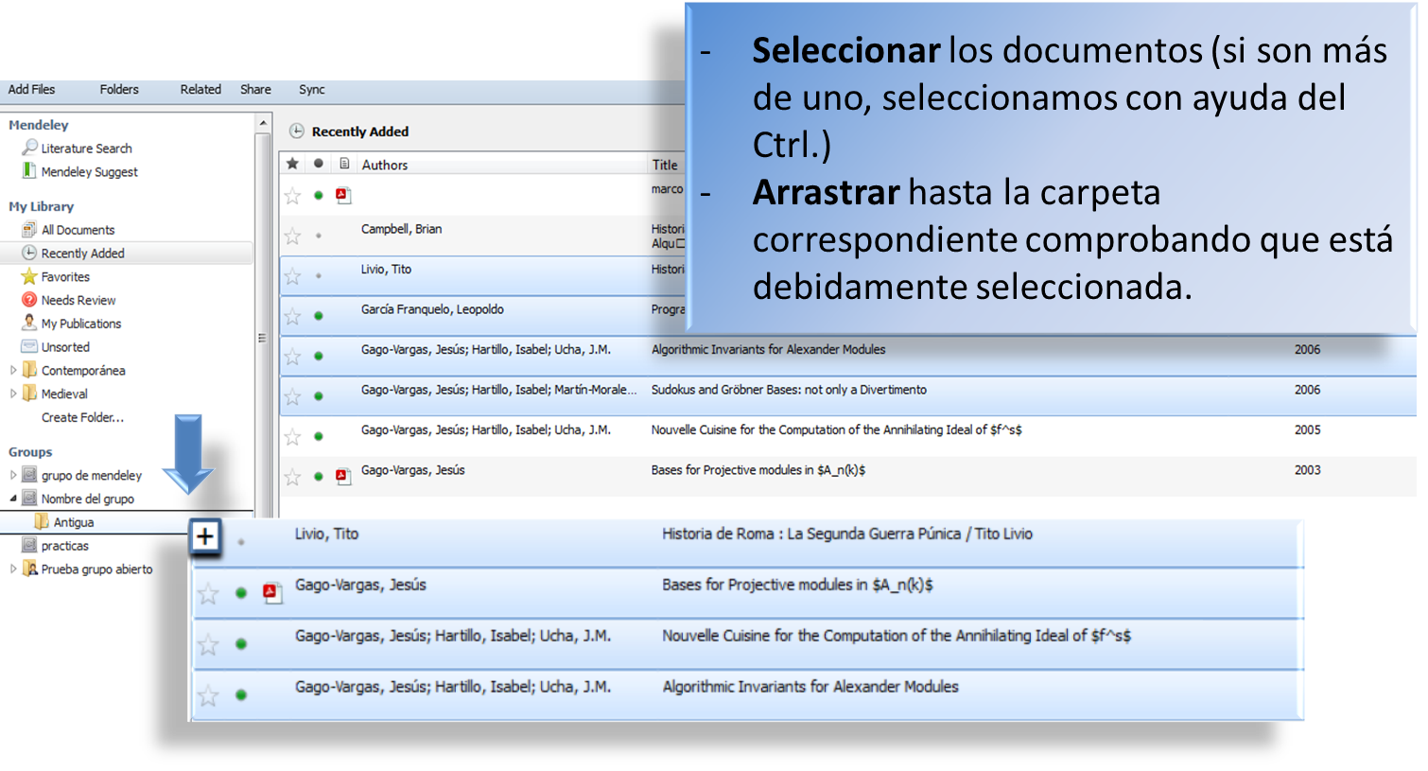Click the sidebar vertical scrollbar thumb
Screen dimensions: 1428x771
(x=263, y=324)
